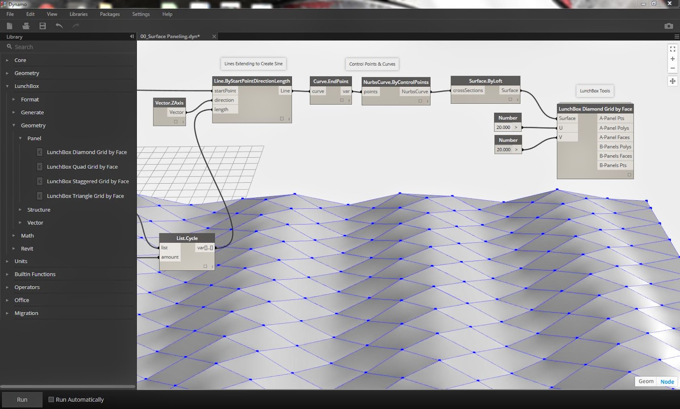680x409 pixels.
Task: Redo the last action
Action: click(x=76, y=26)
